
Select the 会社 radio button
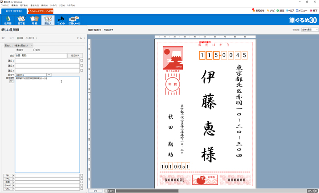pos(35,50)
